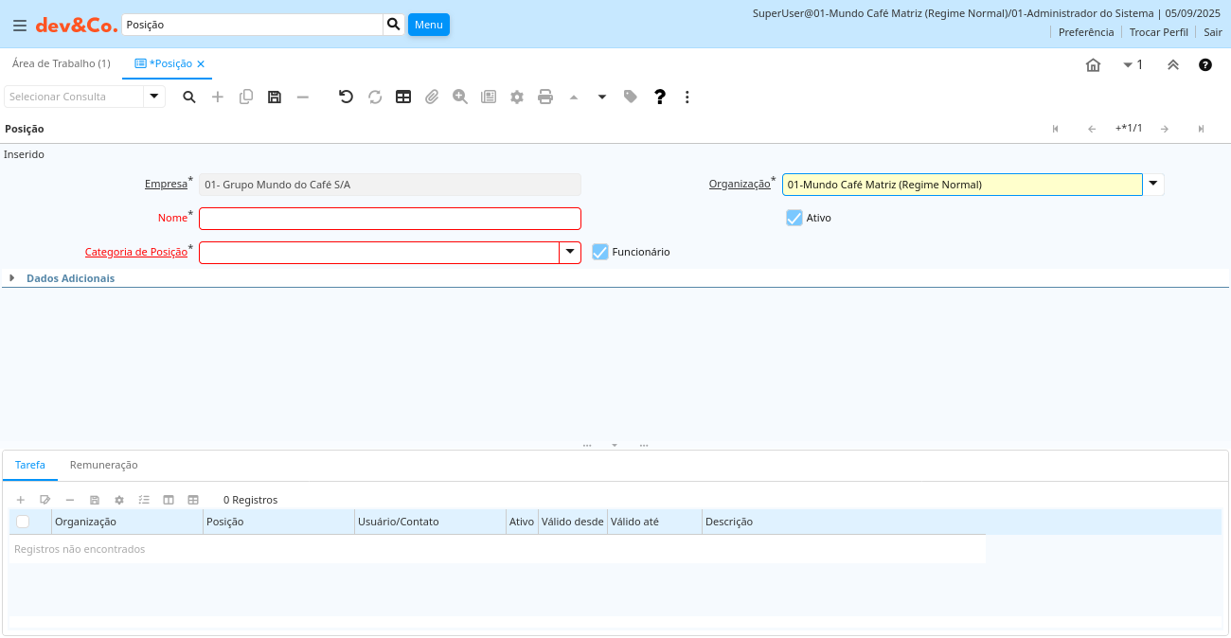Click the blue Menu button
Viewport: 1231px width, 638px height.
[428, 25]
